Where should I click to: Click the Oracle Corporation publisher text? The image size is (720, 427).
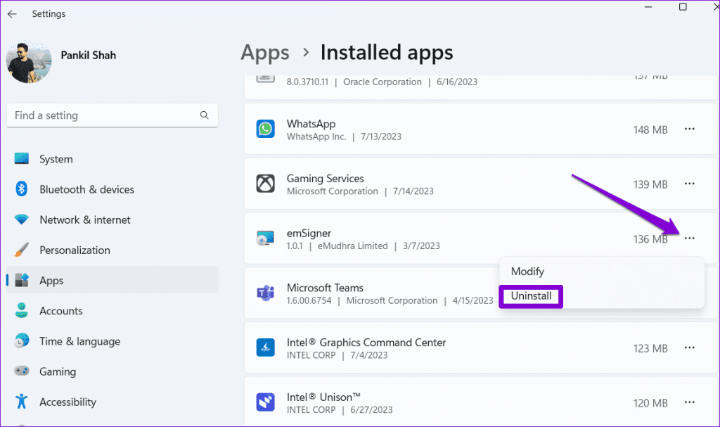click(x=382, y=82)
